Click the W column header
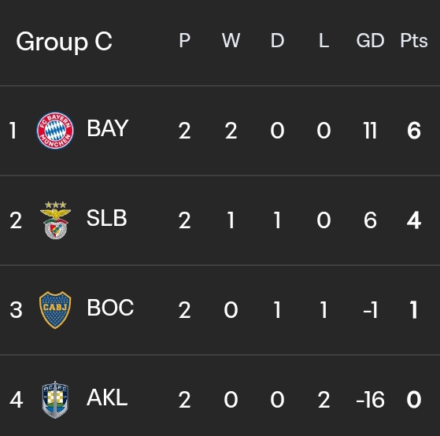The height and width of the screenshot is (436, 440). coord(231,41)
